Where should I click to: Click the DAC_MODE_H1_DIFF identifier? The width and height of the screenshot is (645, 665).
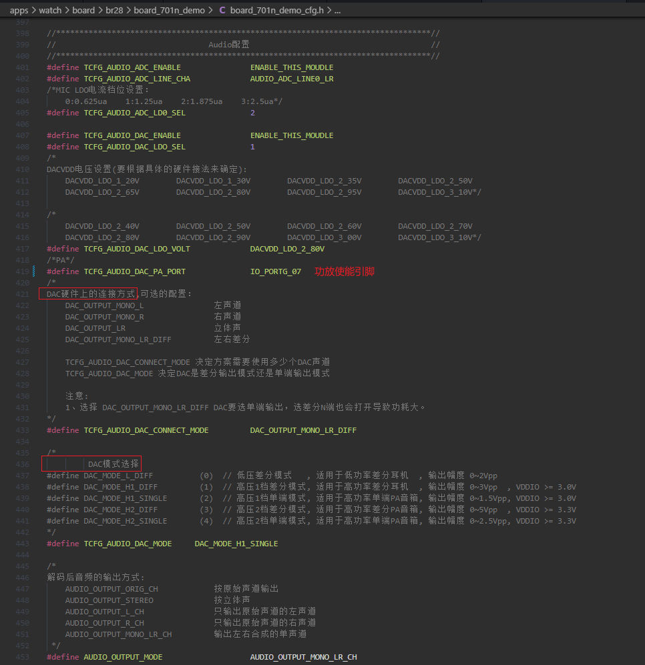121,487
